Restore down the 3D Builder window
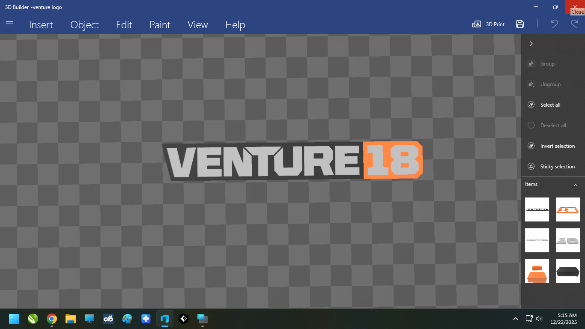The image size is (585, 329). tap(555, 7)
